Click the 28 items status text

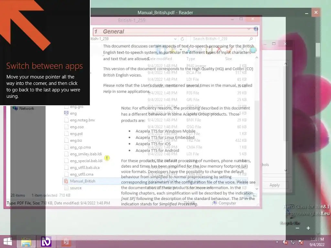(18, 195)
